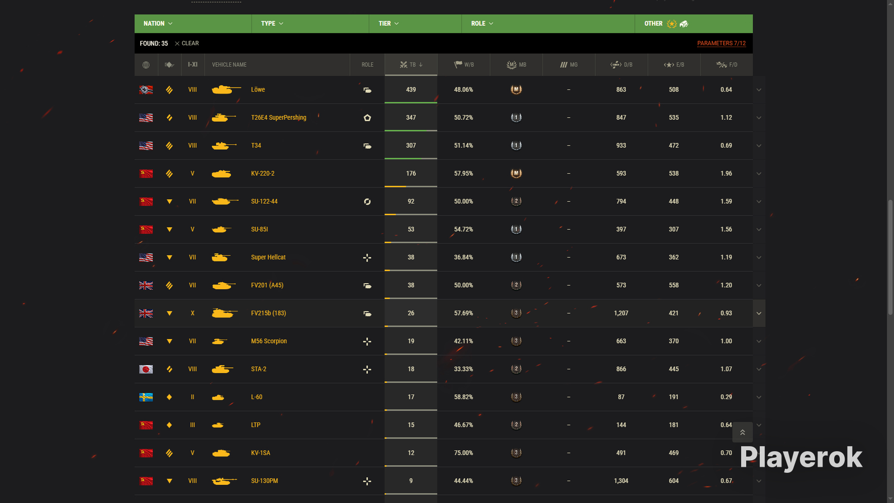The image size is (894, 503).
Task: Toggle the premium star filter under OTHER
Action: (x=672, y=24)
